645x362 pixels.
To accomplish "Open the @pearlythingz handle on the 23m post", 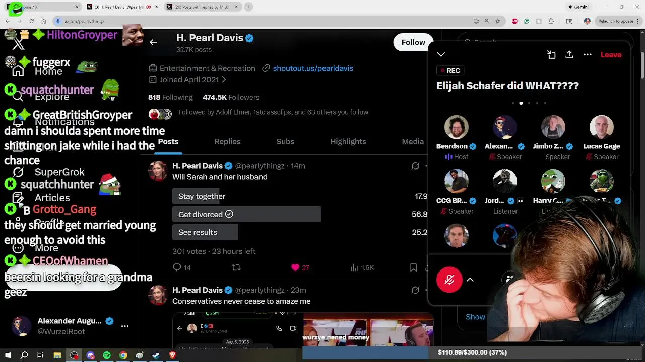I will click(x=260, y=290).
